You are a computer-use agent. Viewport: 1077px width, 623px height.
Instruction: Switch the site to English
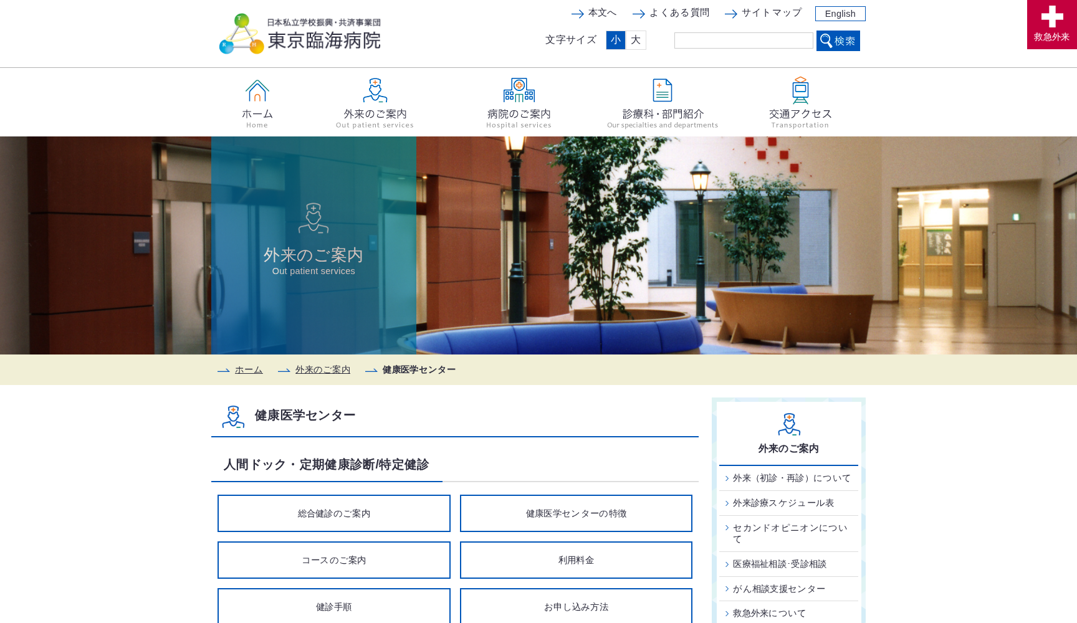840,13
